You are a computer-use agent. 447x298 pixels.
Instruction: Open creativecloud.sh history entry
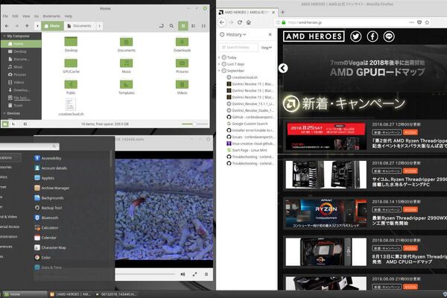[244, 77]
